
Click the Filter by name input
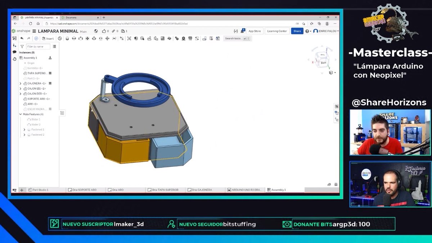pos(38,46)
